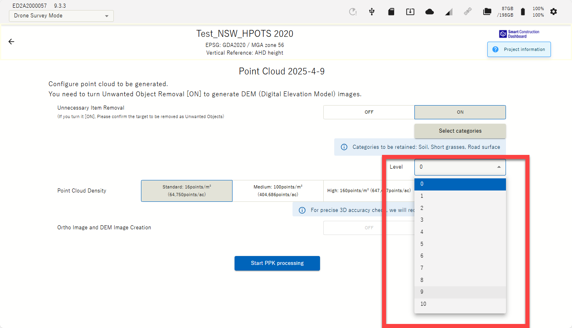Open the Drone Survey Mode dropdown
572x328 pixels.
(x=61, y=16)
